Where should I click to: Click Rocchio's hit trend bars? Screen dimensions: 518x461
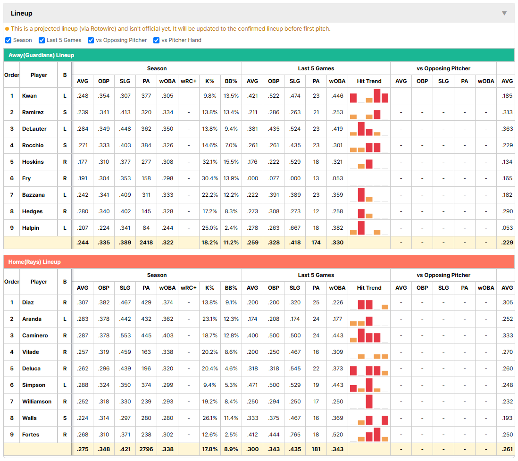pyautogui.click(x=369, y=145)
